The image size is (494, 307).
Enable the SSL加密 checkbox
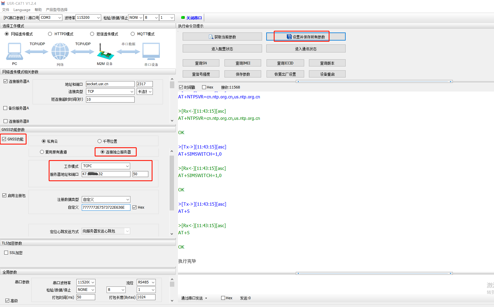(6, 253)
